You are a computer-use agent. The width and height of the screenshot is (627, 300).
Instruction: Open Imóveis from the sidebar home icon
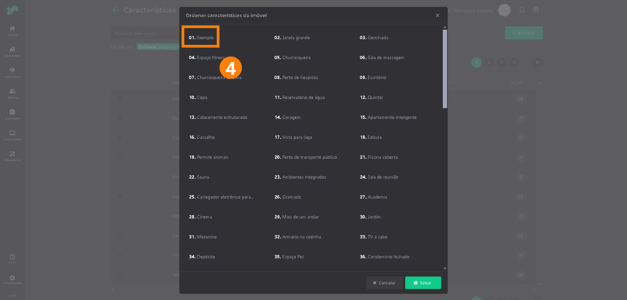pos(13,30)
